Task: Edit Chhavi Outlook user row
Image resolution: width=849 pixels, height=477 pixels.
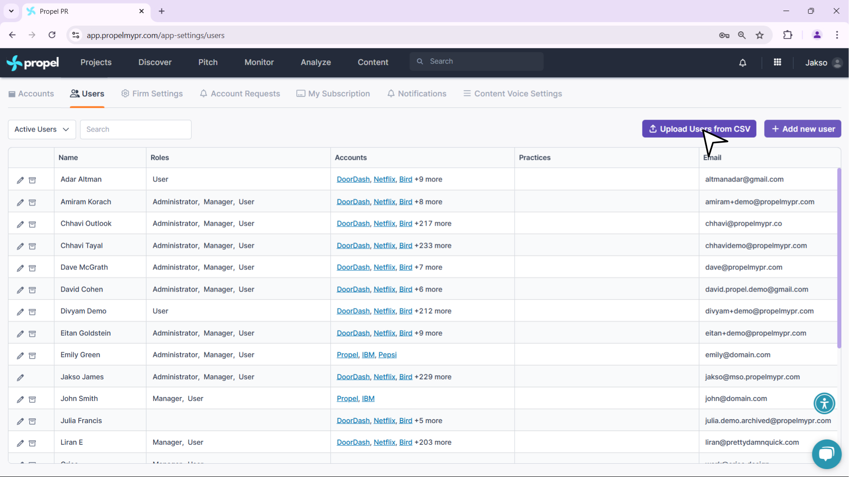Action: pyautogui.click(x=20, y=224)
